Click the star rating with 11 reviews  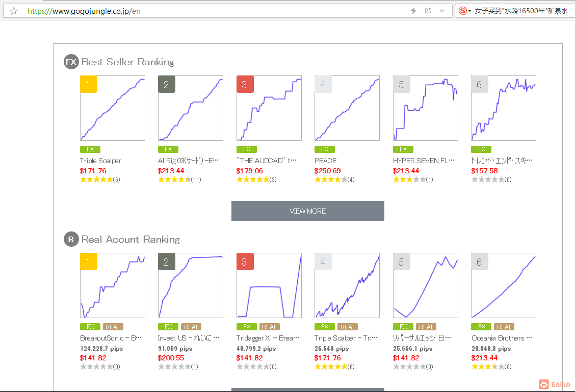pyautogui.click(x=179, y=179)
